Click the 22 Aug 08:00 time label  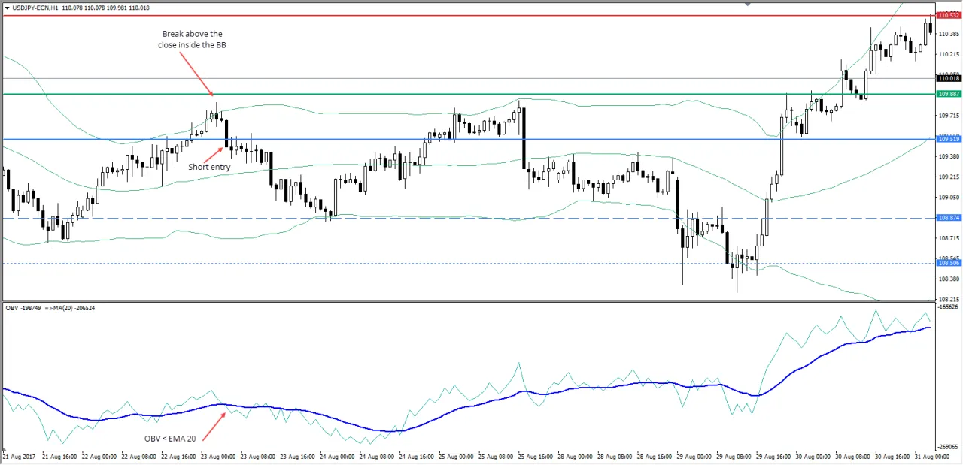pyautogui.click(x=138, y=456)
